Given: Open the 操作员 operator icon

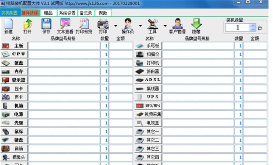Looking at the screenshot, I should coord(128,26).
